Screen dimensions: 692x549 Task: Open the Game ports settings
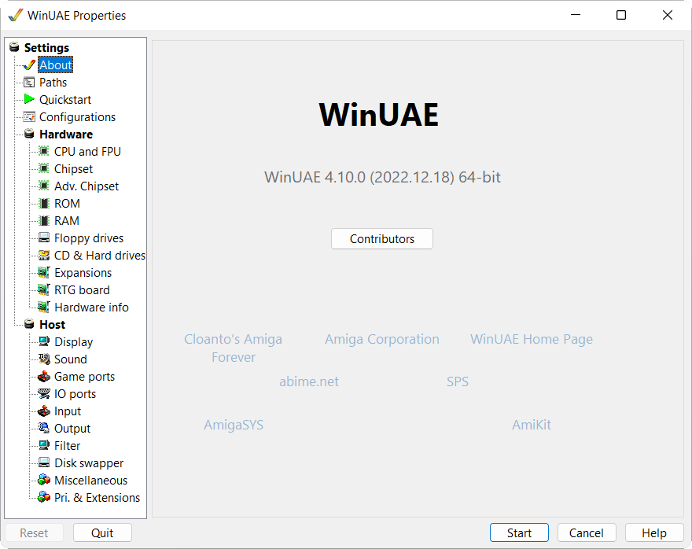click(x=84, y=377)
